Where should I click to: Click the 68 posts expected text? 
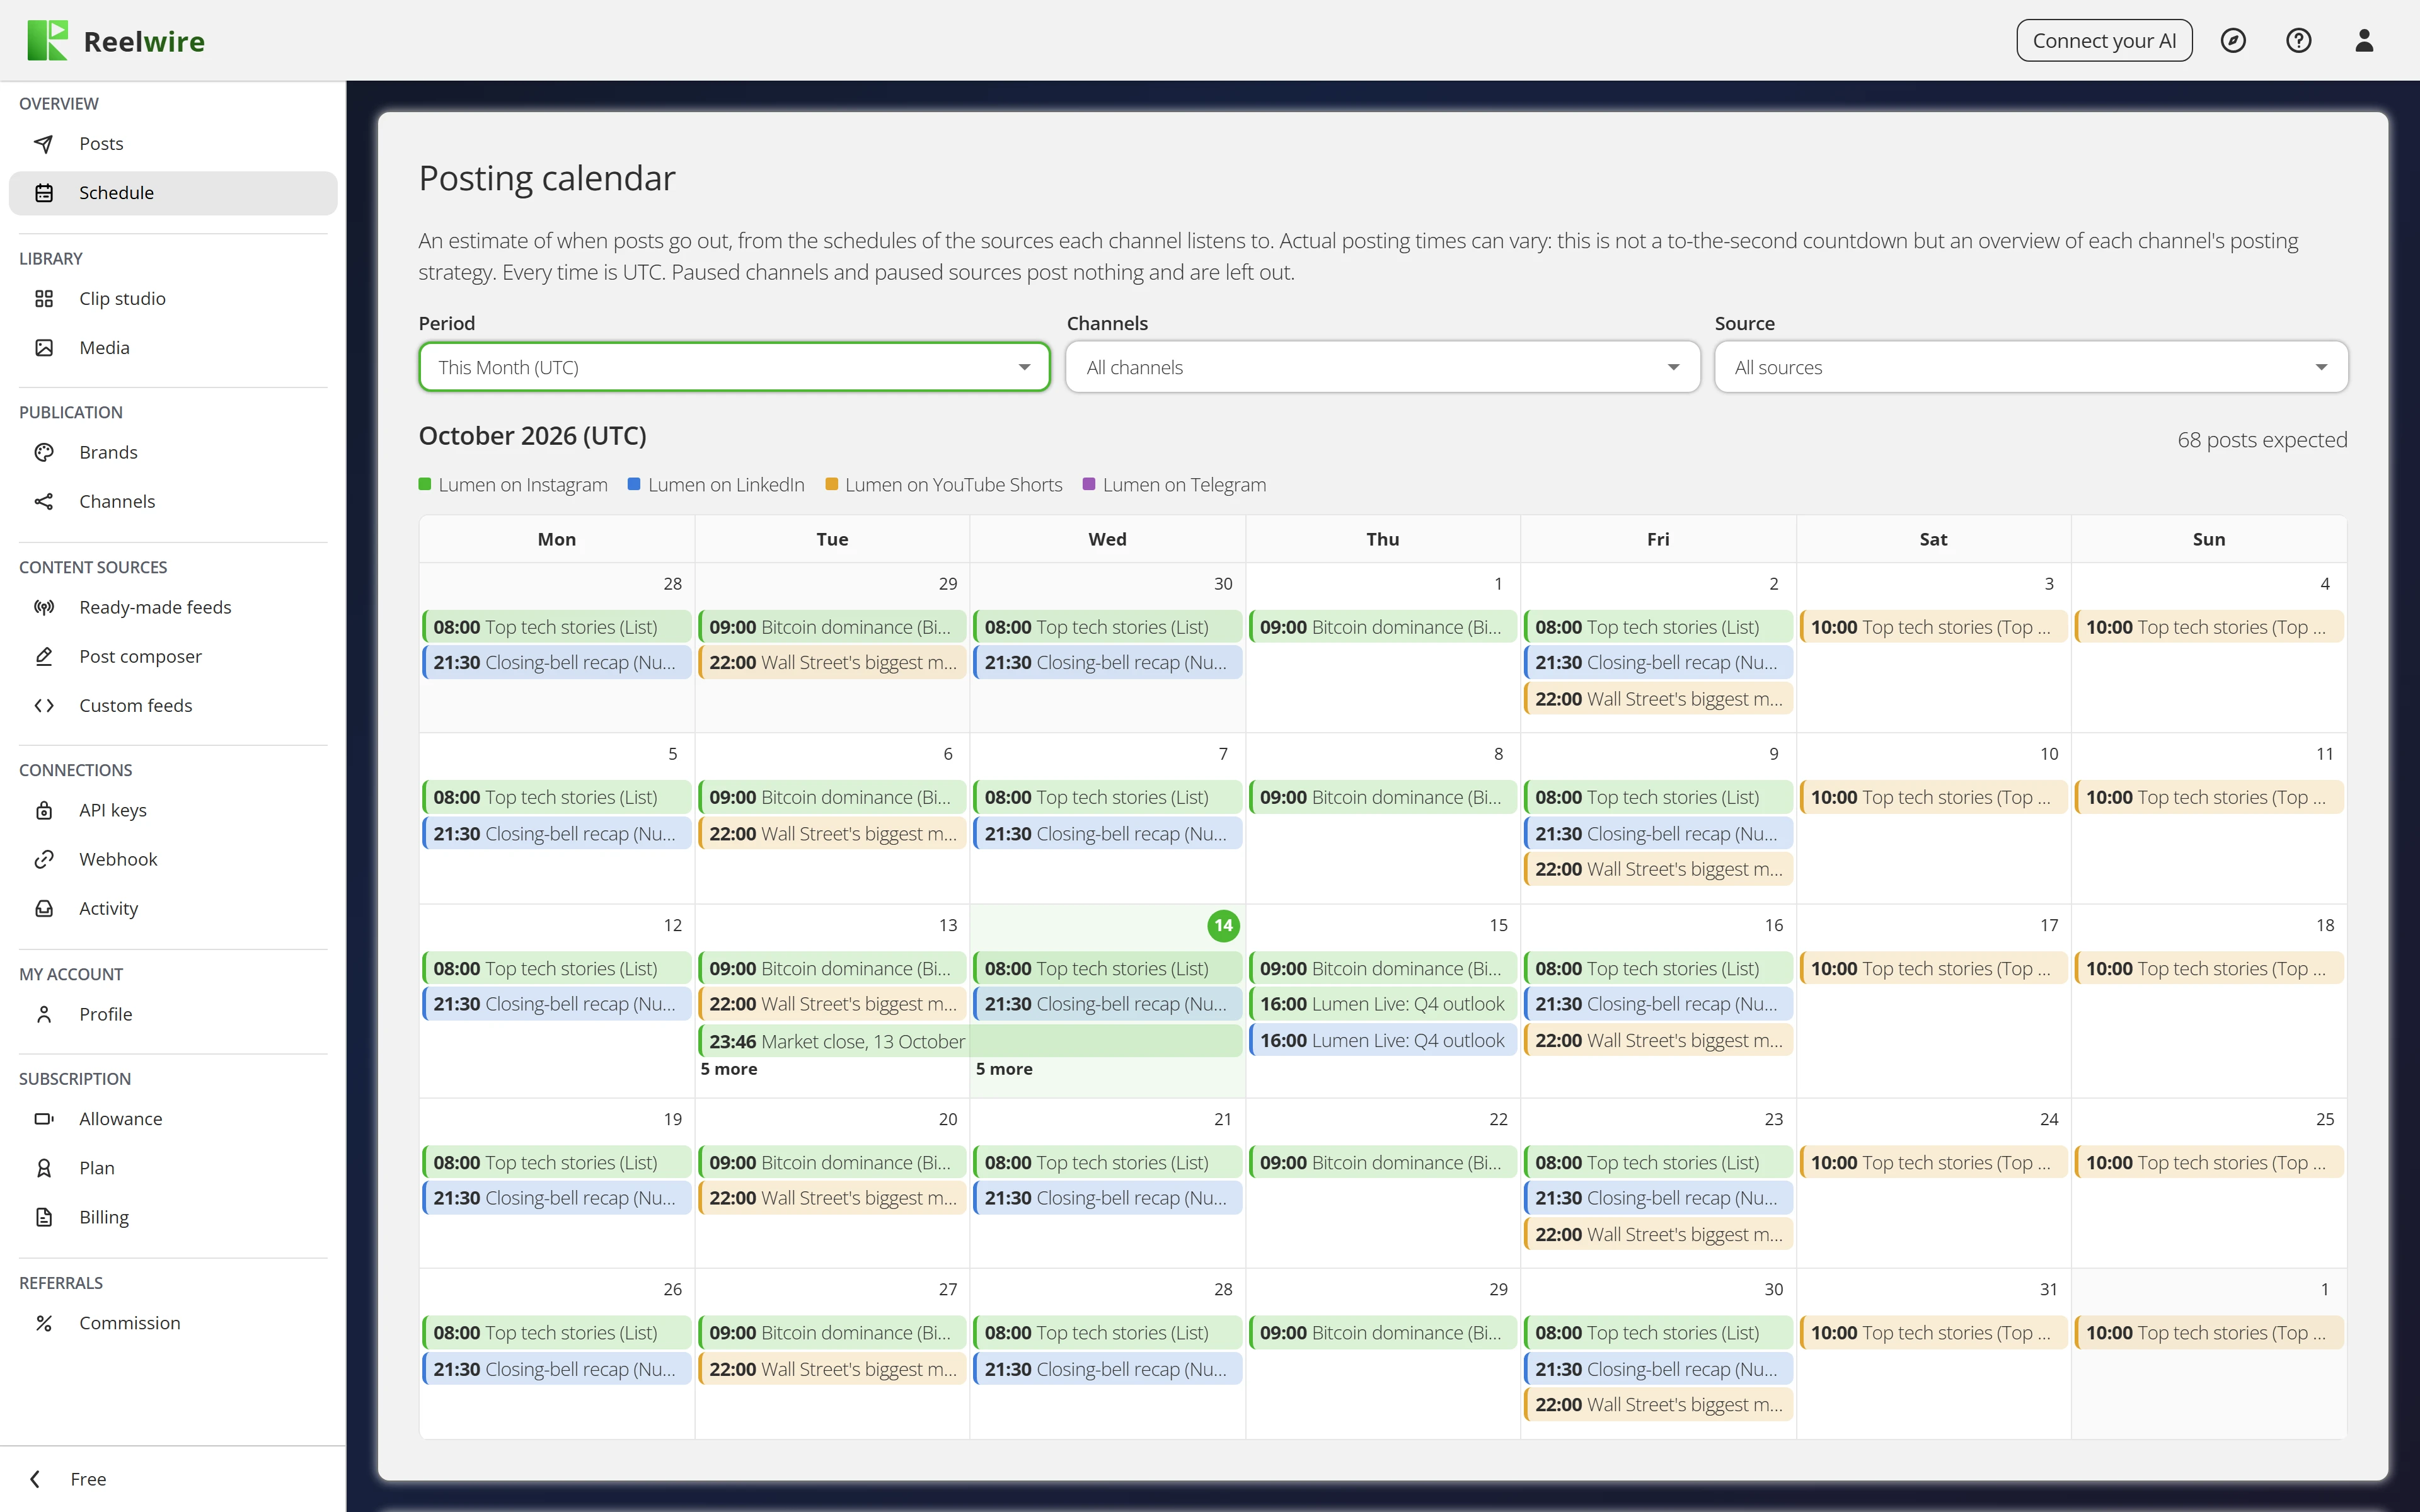click(2262, 440)
